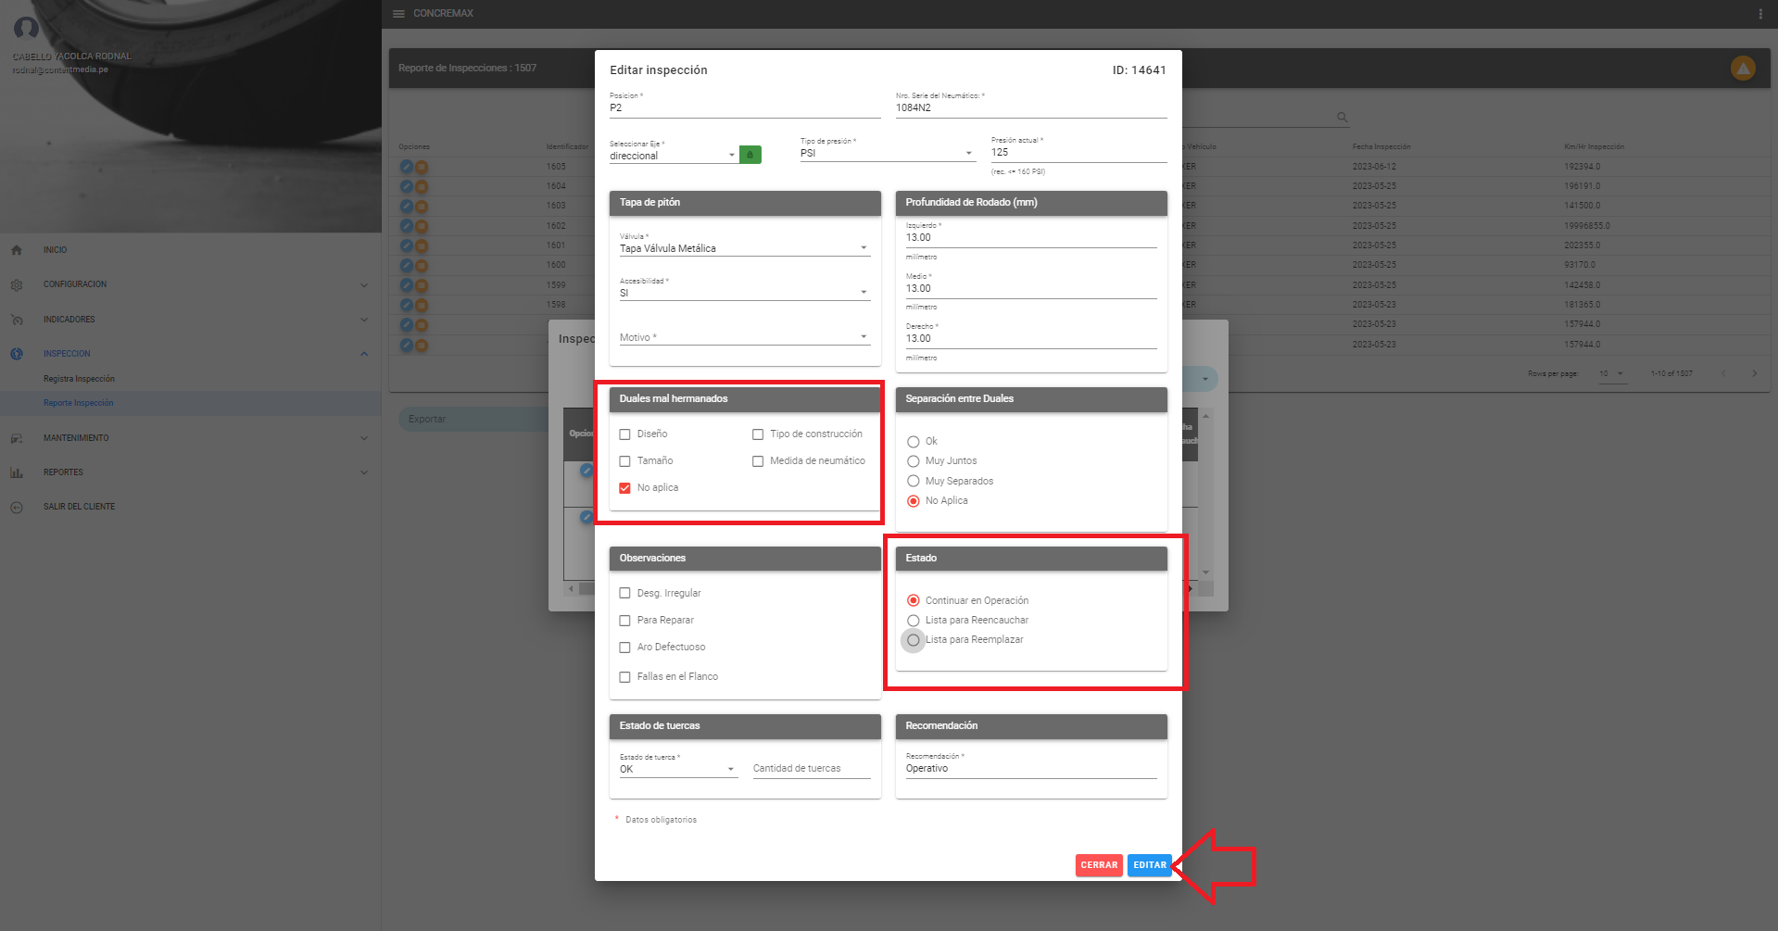Open the hamburger menu next to CONCREMAX
Viewport: 1778px width, 931px height.
tap(398, 14)
